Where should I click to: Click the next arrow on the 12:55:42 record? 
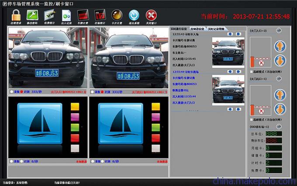238,34
